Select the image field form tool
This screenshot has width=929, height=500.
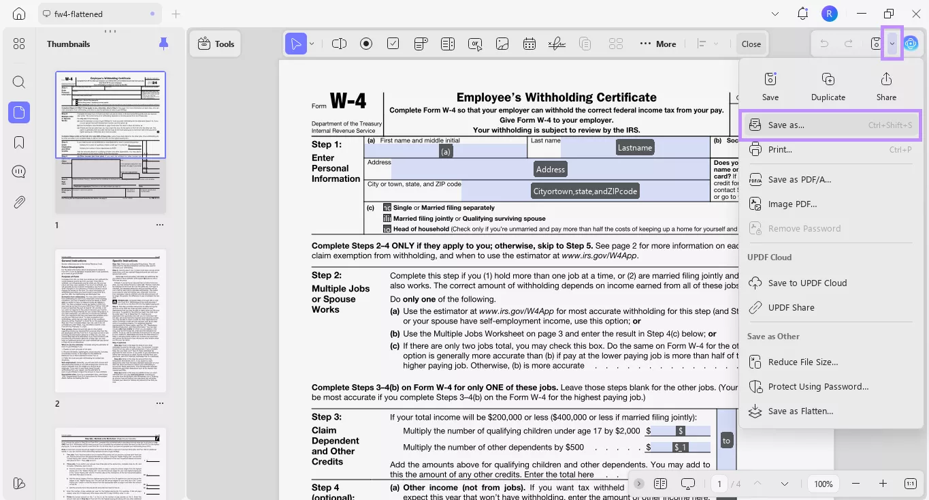click(502, 43)
